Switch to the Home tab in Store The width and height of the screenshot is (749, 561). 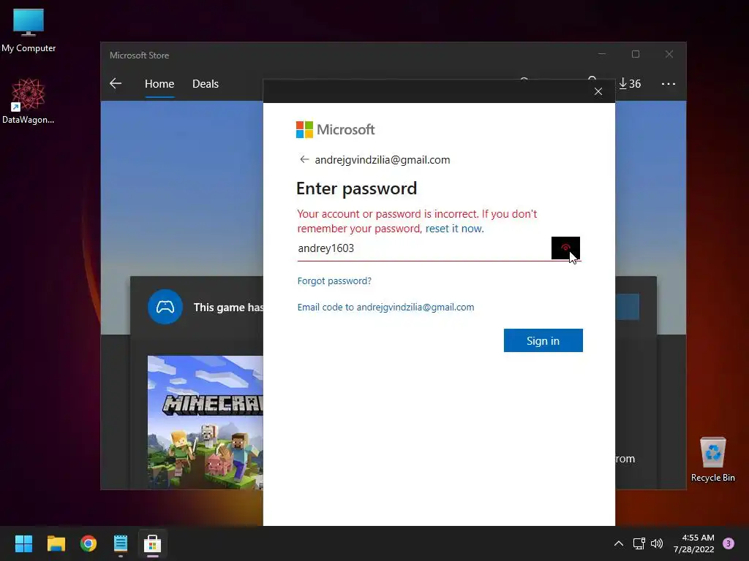[x=159, y=84]
